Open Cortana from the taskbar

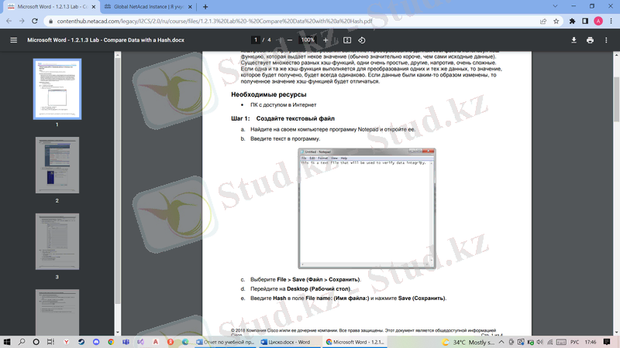(x=36, y=342)
